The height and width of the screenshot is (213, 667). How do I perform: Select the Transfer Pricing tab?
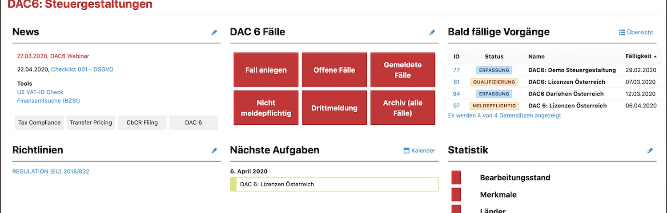tap(91, 122)
